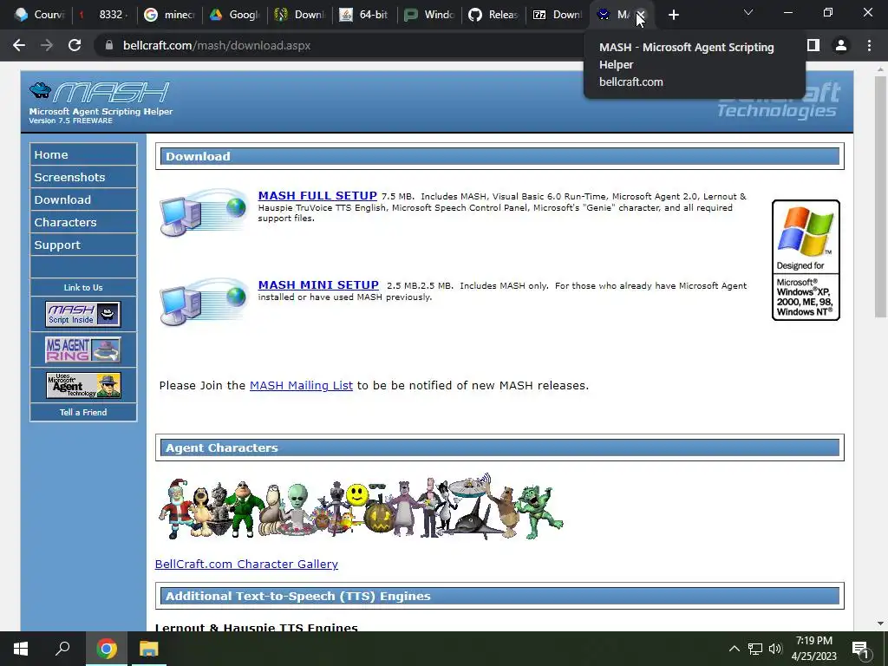Click the volume speaker tray icon
This screenshot has width=888, height=666.
pyautogui.click(x=775, y=649)
